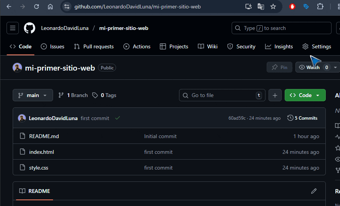The height and width of the screenshot is (206, 340).
Task: Click the install app icon in address bar
Action: 249,7
